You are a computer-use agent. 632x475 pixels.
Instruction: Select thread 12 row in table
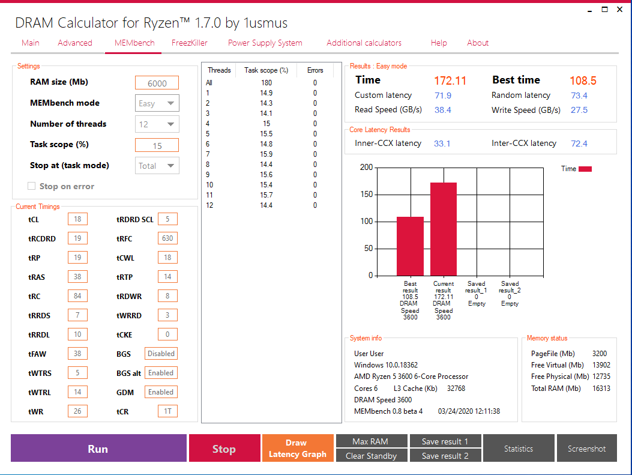click(270, 205)
